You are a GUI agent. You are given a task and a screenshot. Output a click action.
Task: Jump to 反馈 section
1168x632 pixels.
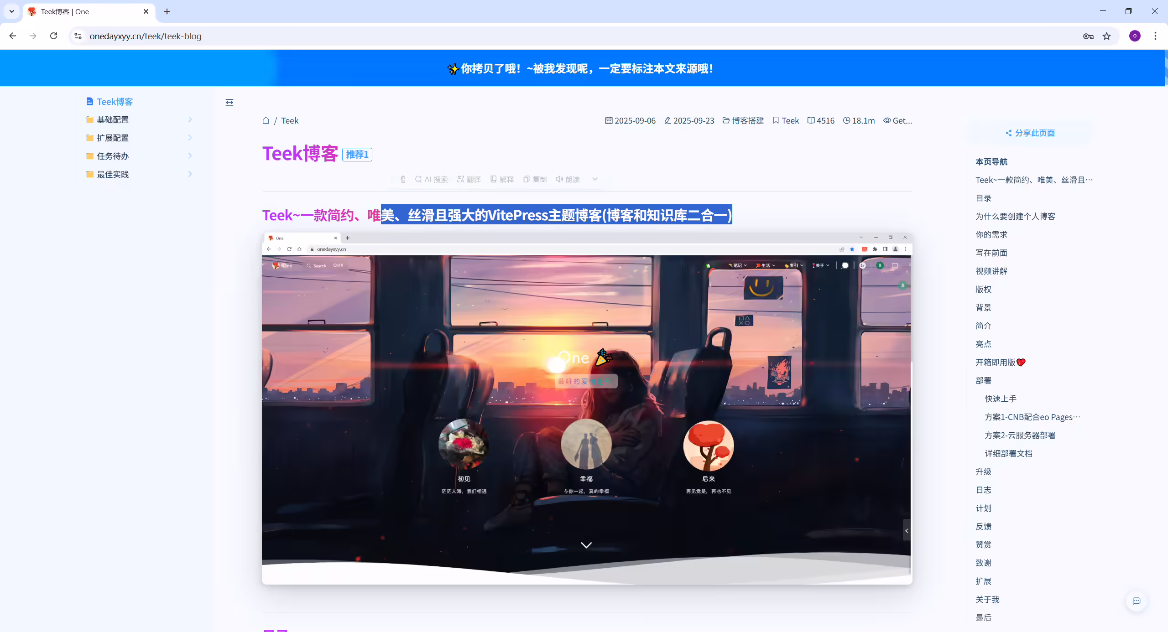pyautogui.click(x=983, y=526)
